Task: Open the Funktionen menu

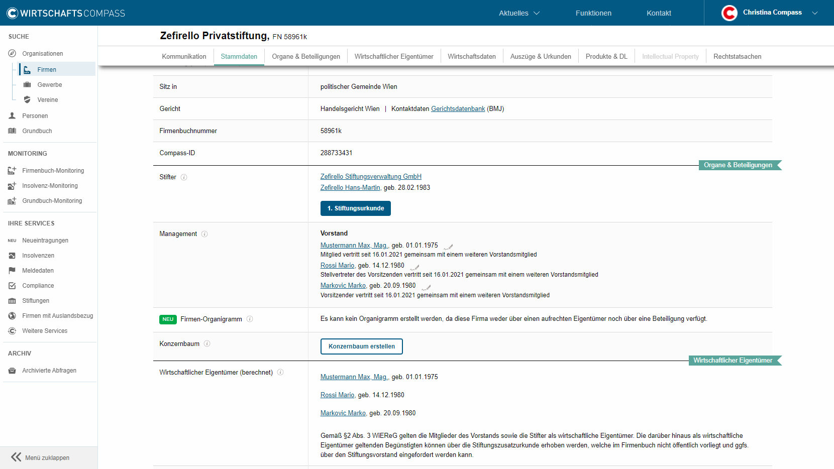Action: pyautogui.click(x=593, y=13)
